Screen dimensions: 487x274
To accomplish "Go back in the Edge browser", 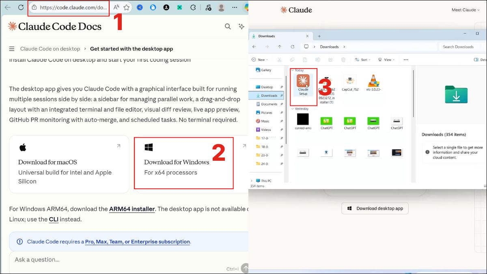I will point(8,7).
